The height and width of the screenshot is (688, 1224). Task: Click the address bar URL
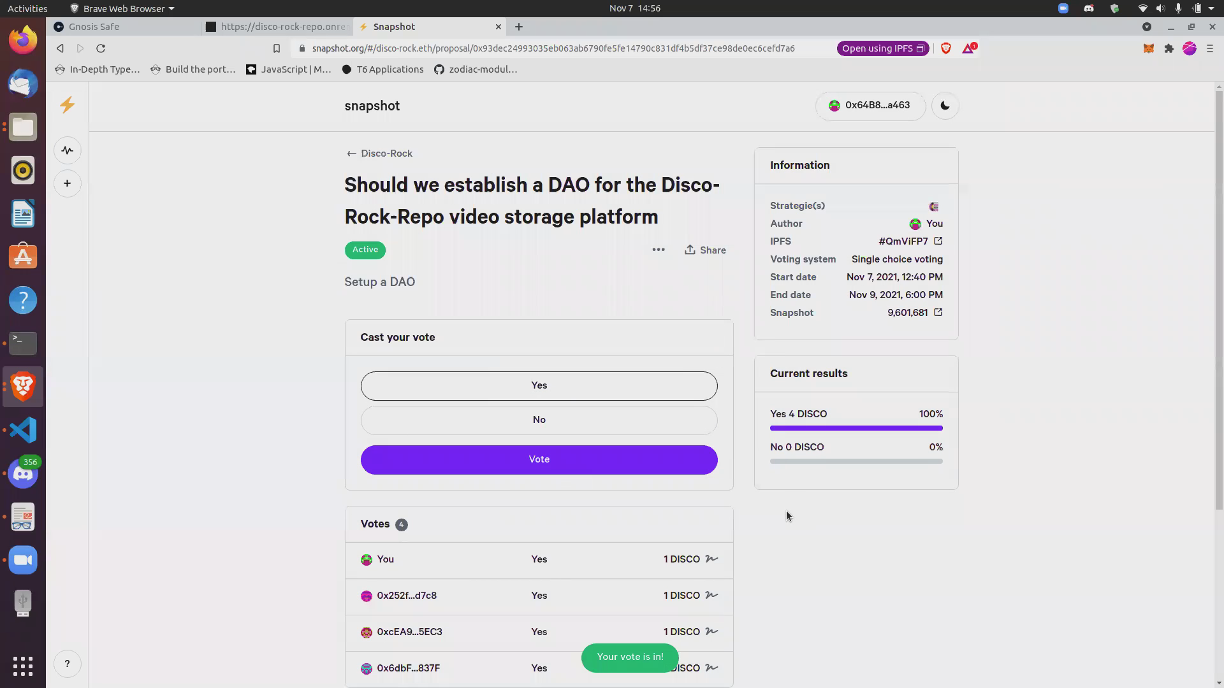pos(553,48)
